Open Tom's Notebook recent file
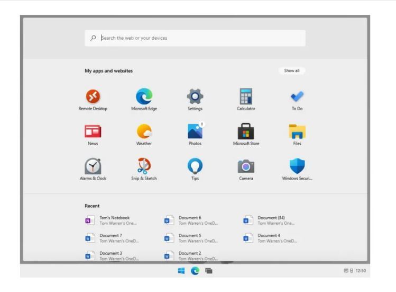The height and width of the screenshot is (292, 396). pyautogui.click(x=111, y=220)
